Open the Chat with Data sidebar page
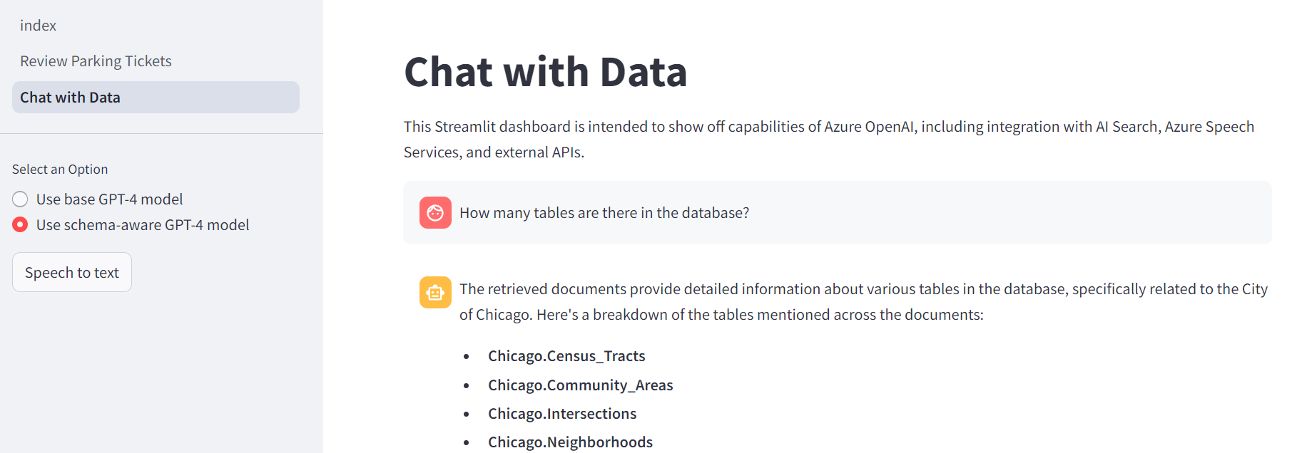 (x=70, y=98)
